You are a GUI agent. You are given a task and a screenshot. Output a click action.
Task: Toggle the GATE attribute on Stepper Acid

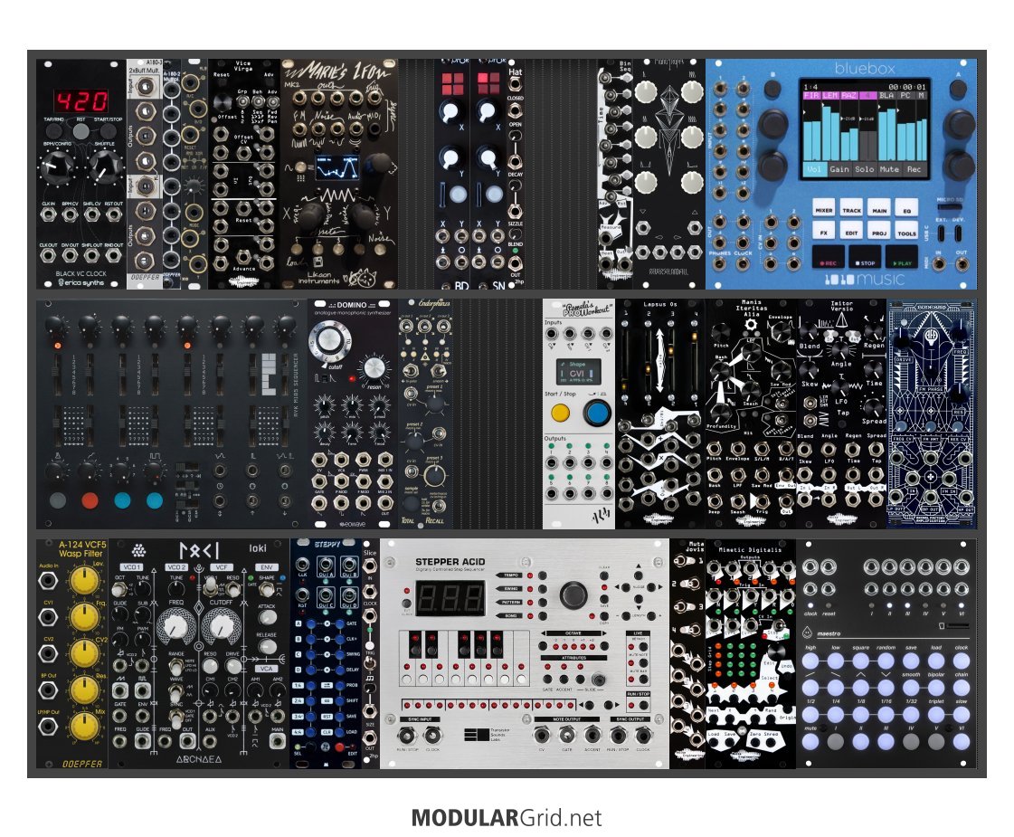(x=548, y=680)
